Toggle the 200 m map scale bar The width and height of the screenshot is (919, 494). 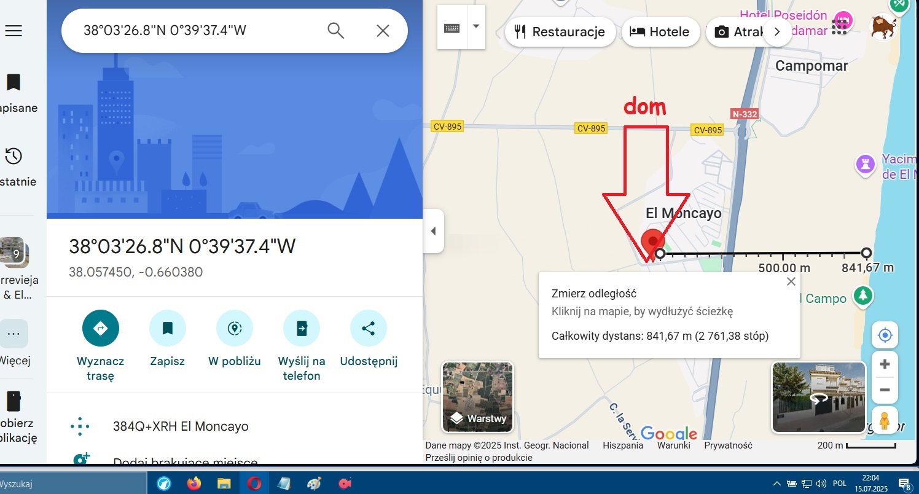[x=857, y=445]
